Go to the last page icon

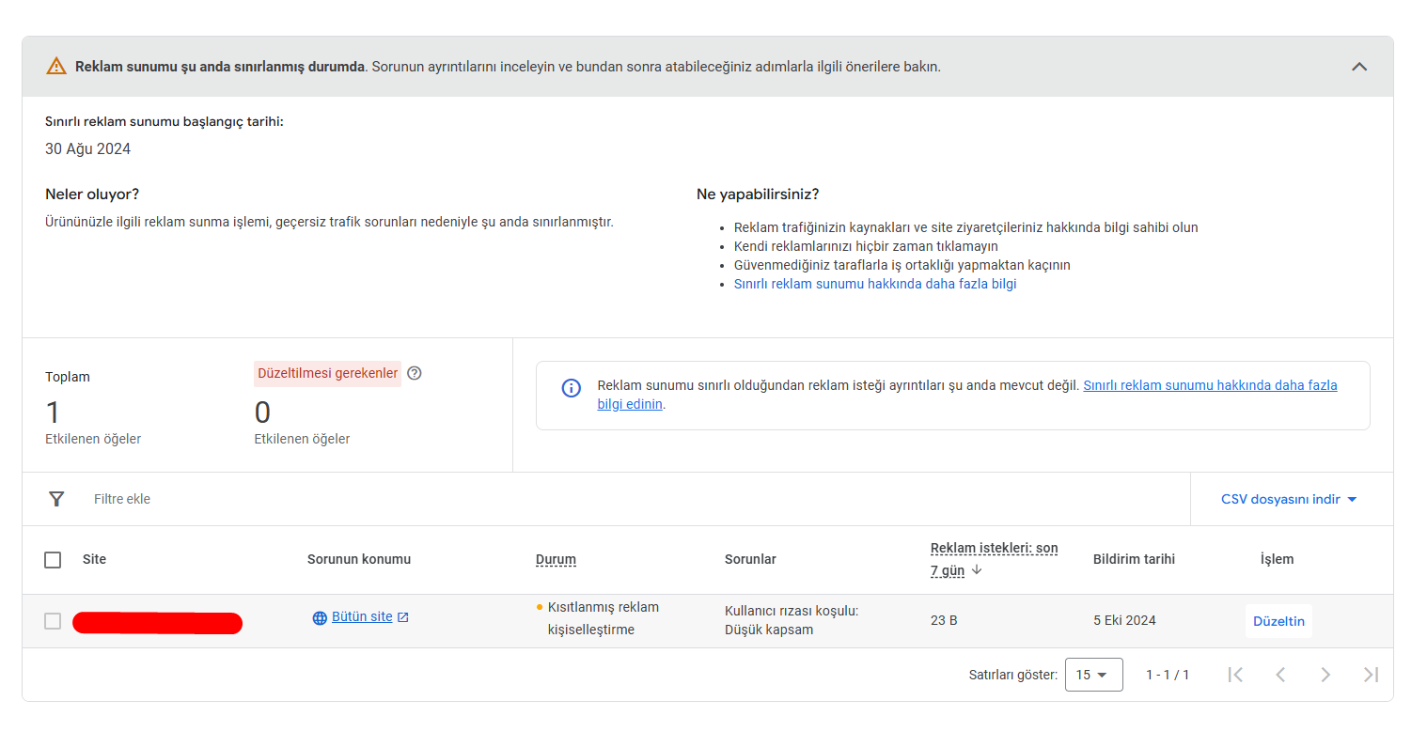(x=1371, y=675)
